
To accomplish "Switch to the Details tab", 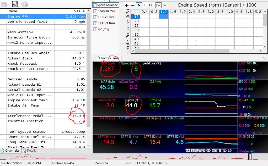I will coord(30,151).
